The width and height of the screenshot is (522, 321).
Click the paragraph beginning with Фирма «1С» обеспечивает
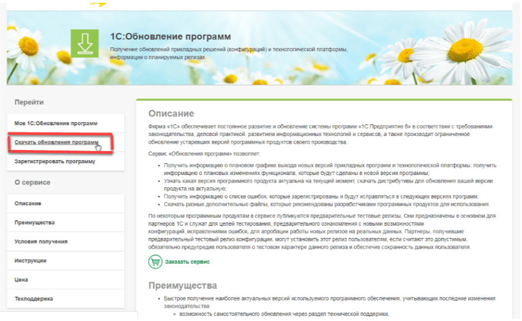point(320,134)
